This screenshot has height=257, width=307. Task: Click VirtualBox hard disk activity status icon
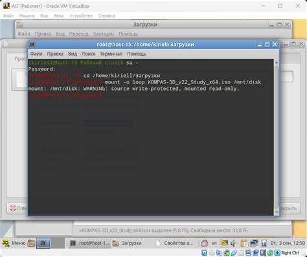tap(204, 252)
